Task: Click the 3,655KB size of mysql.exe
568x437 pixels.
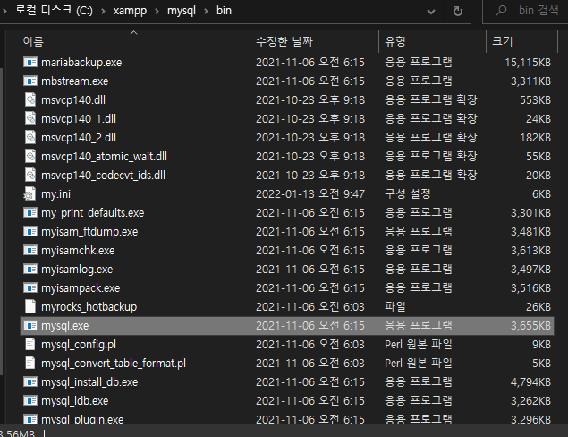Action: (x=530, y=326)
